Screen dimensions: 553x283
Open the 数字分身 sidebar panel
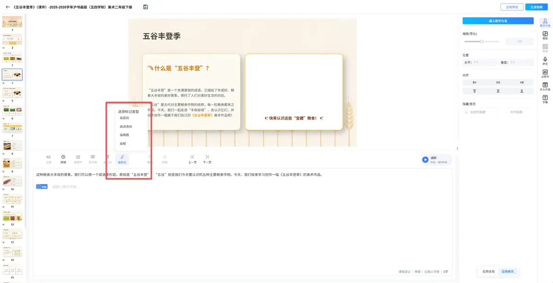click(x=545, y=23)
